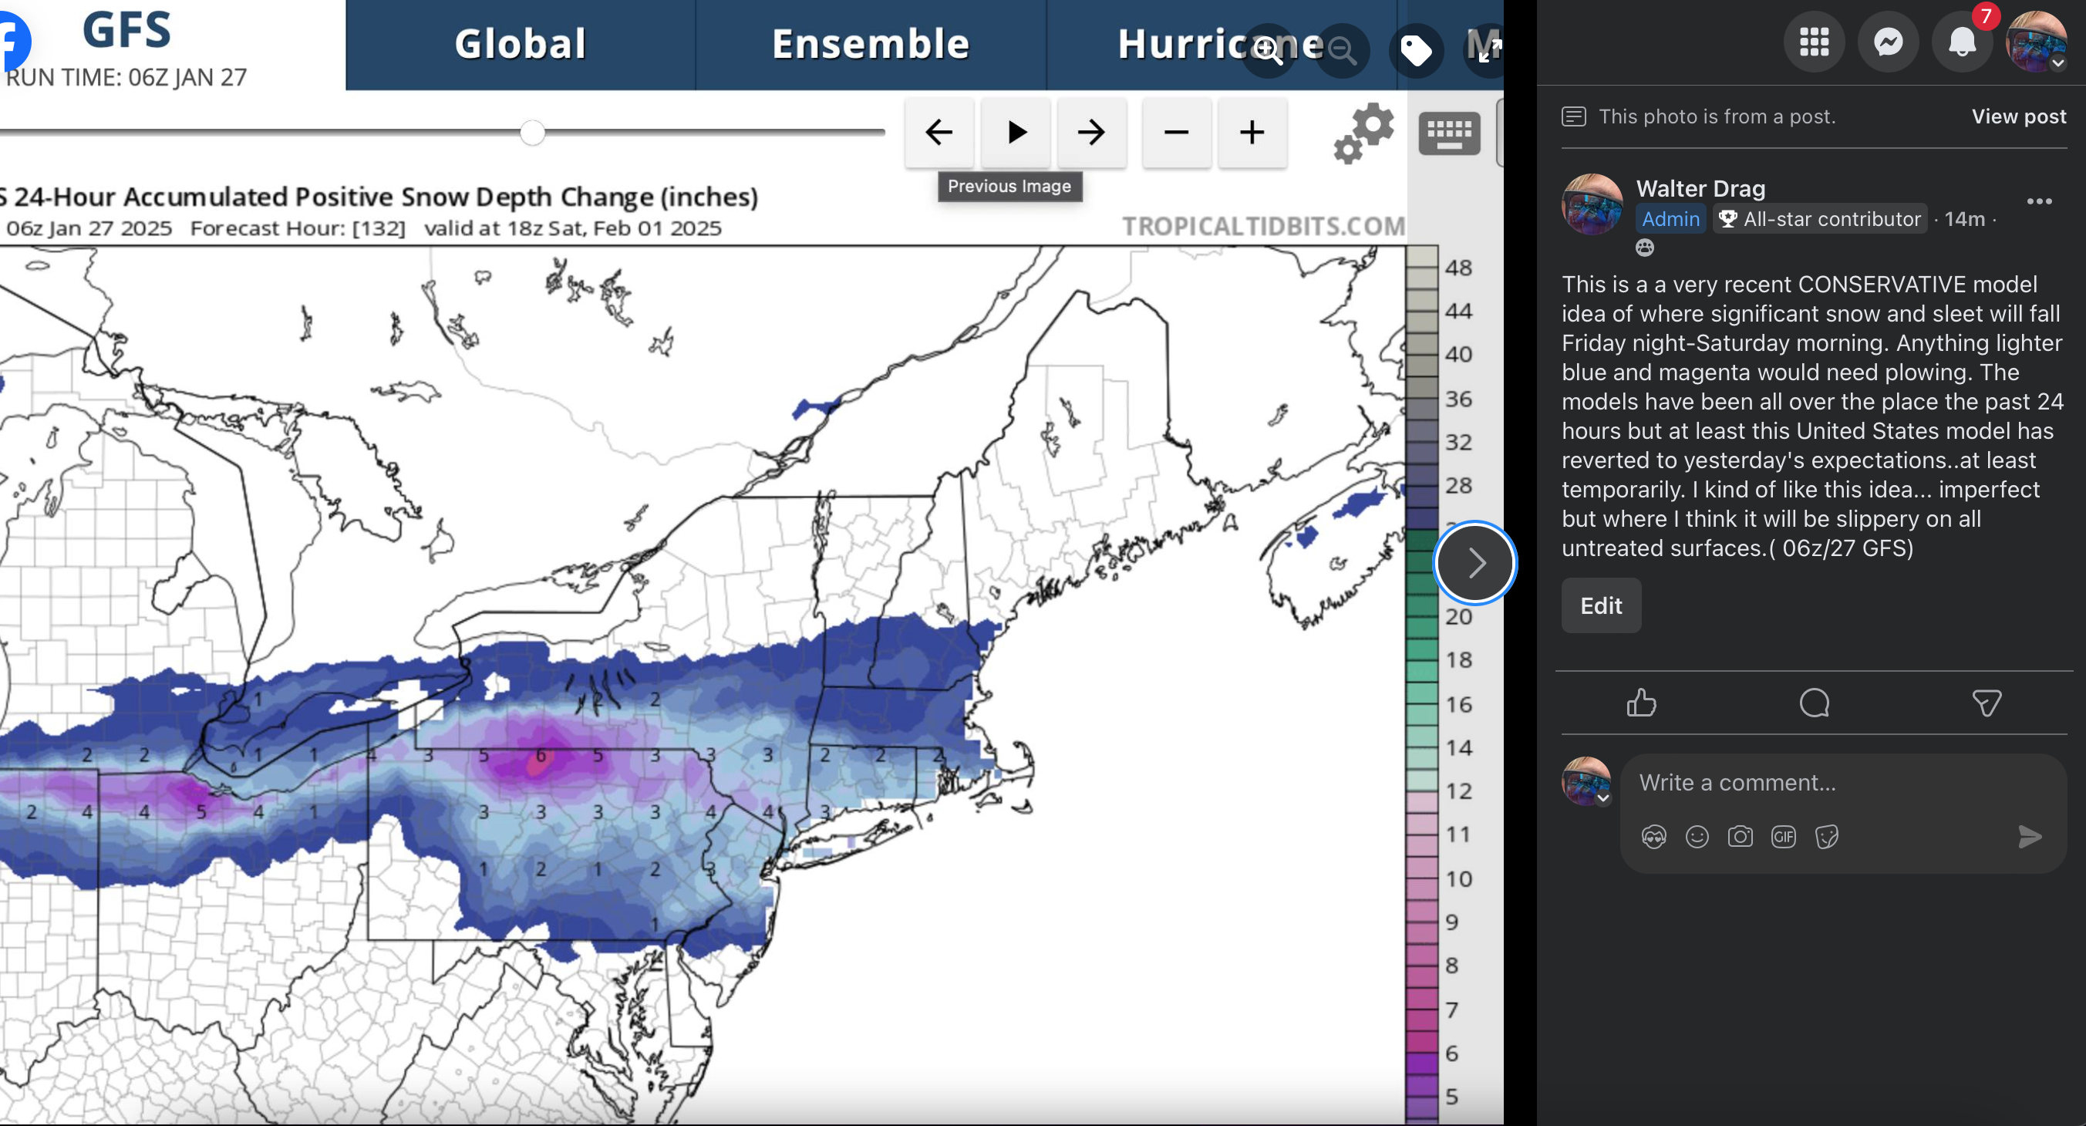Viewport: 2086px width, 1126px height.
Task: Open the Facebook menu grid icon
Action: pyautogui.click(x=1814, y=42)
